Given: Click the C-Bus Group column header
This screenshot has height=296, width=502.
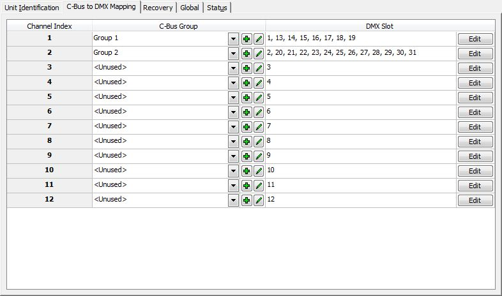Looking at the screenshot, I should (x=179, y=26).
